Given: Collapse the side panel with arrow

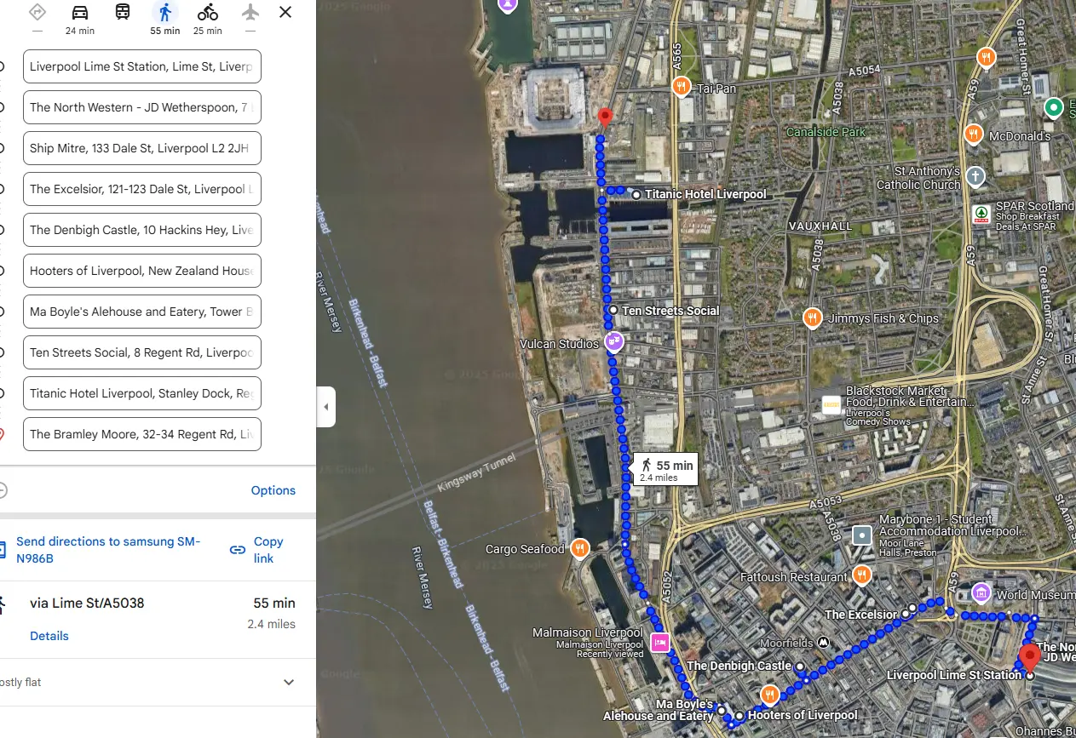Looking at the screenshot, I should [x=325, y=407].
